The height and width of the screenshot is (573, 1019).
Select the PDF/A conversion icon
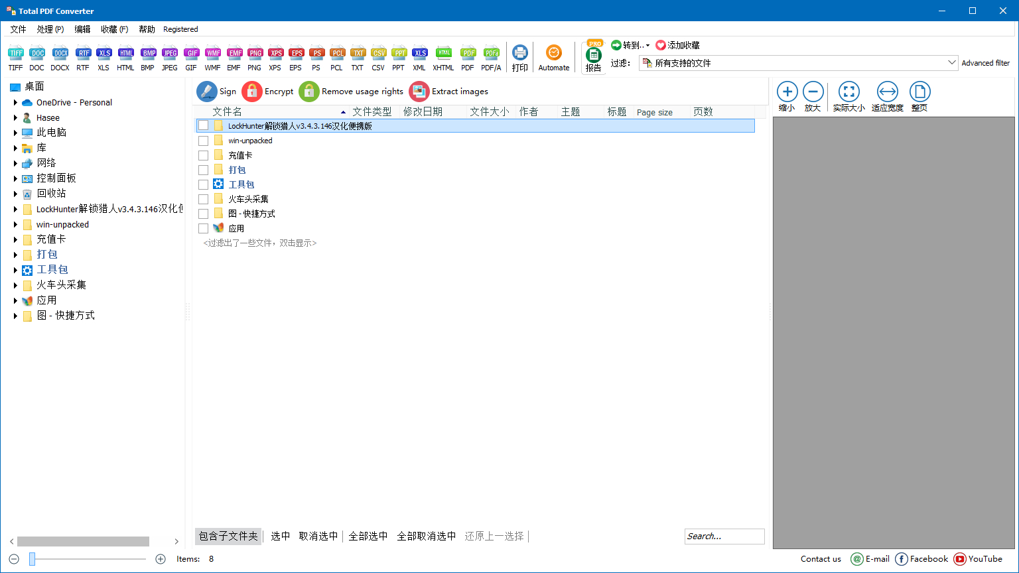pyautogui.click(x=491, y=58)
